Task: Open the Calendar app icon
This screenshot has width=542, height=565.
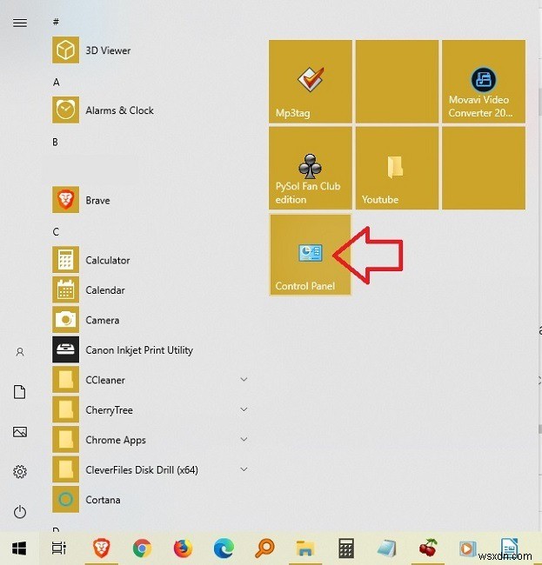Action: coord(65,289)
